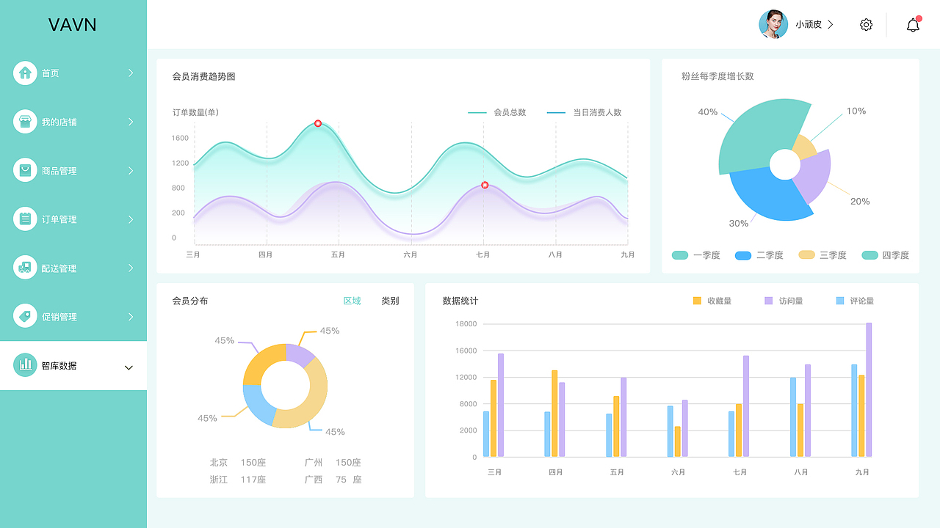The image size is (940, 528).
Task: Click the clipboard icon for 订单管理
Action: click(x=25, y=219)
